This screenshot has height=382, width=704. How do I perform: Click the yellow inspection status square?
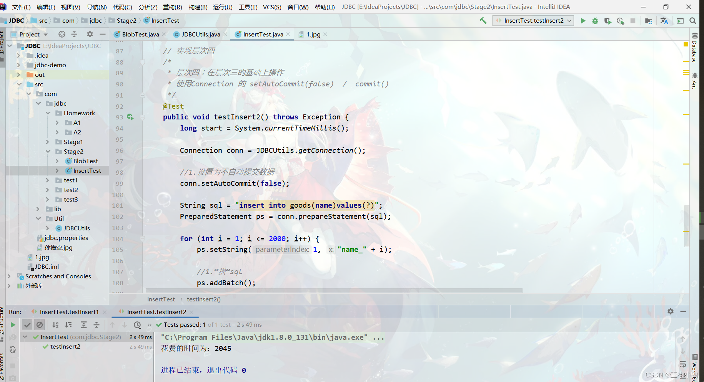(x=686, y=44)
